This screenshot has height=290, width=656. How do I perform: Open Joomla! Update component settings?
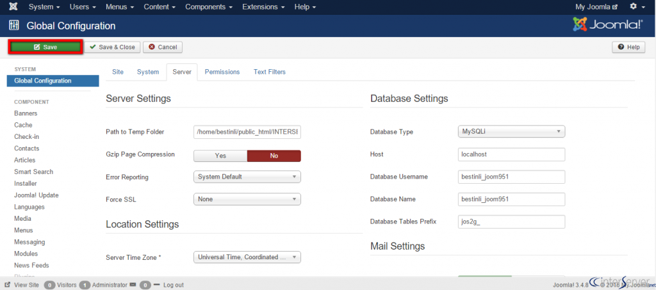37,195
